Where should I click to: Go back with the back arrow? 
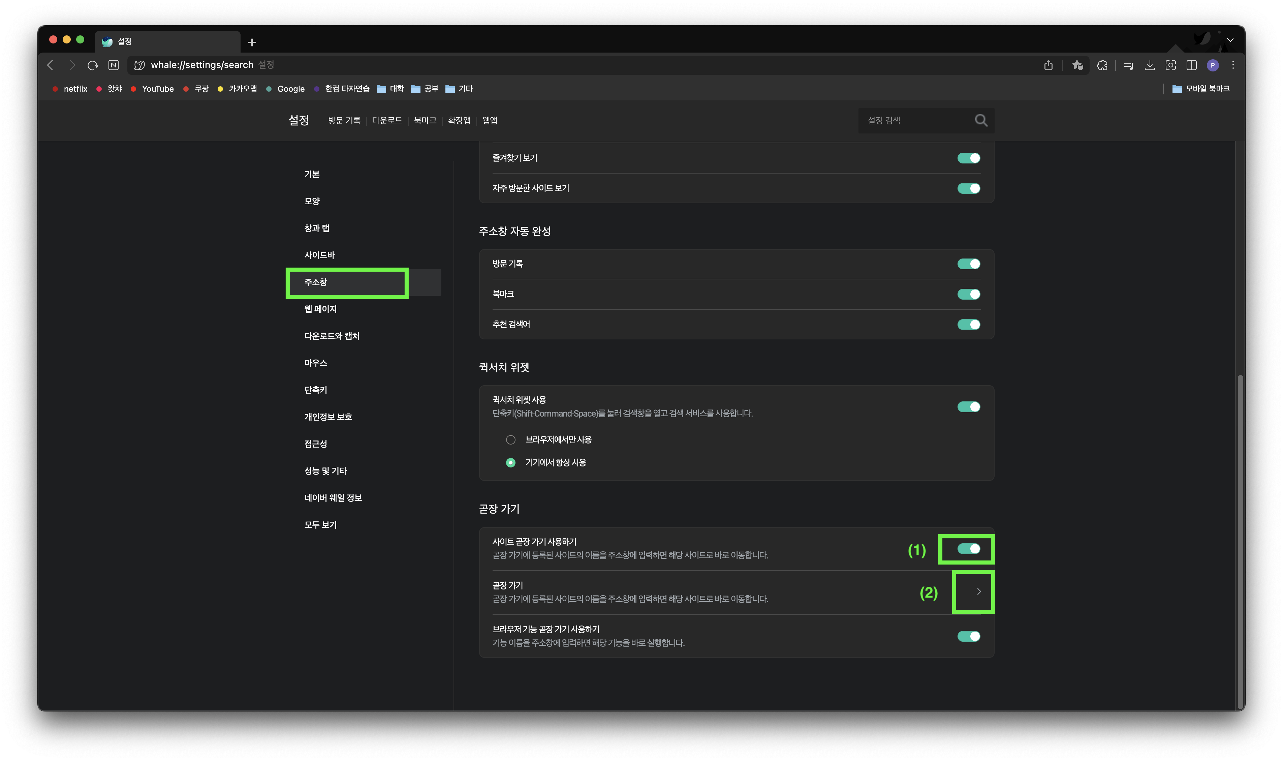[50, 65]
